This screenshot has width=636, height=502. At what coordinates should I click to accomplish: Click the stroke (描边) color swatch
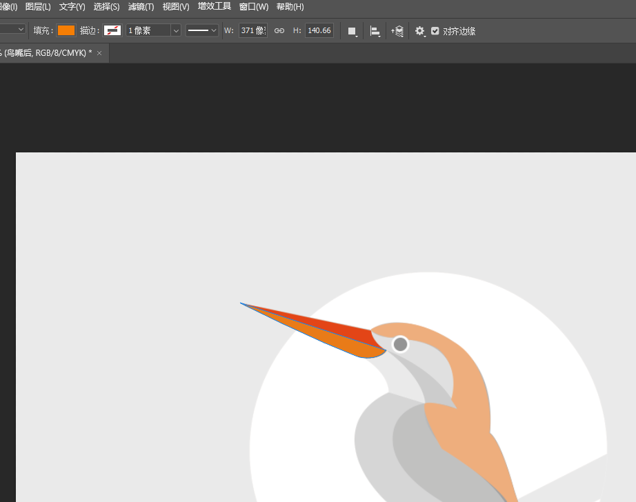click(112, 30)
